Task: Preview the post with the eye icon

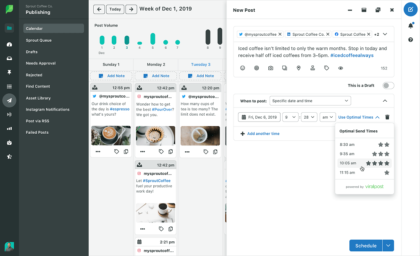Action: pyautogui.click(x=341, y=68)
